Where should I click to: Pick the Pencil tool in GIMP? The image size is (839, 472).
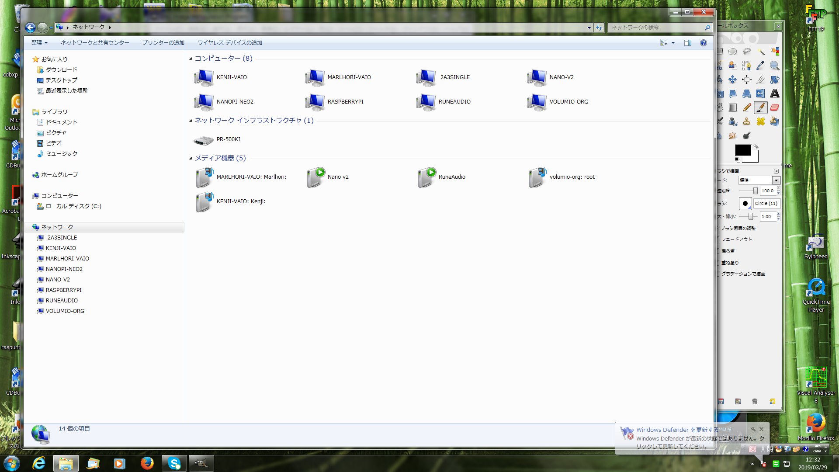(747, 108)
